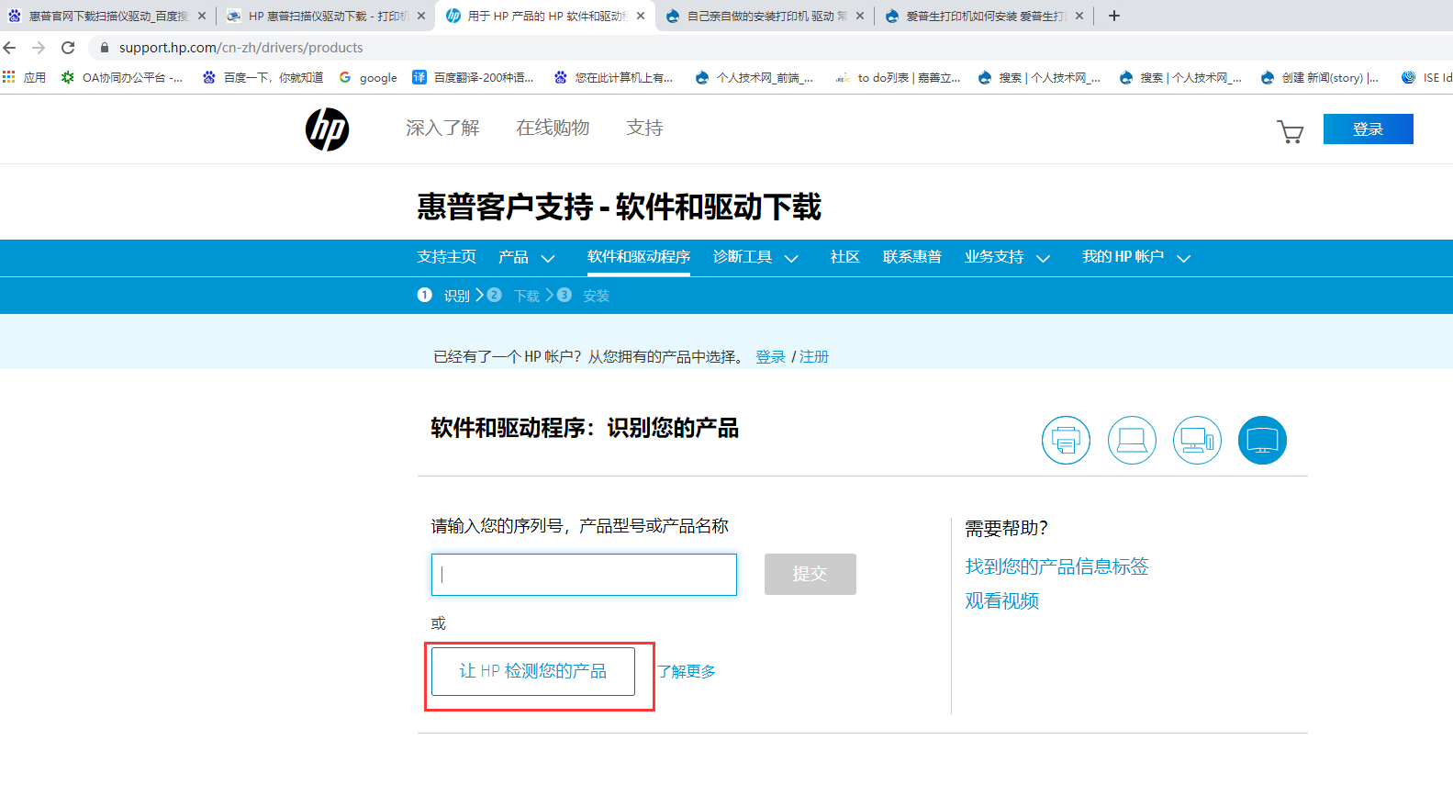Expand 我的 HP 帐户 dropdown
The height and width of the screenshot is (807, 1453).
1136,257
